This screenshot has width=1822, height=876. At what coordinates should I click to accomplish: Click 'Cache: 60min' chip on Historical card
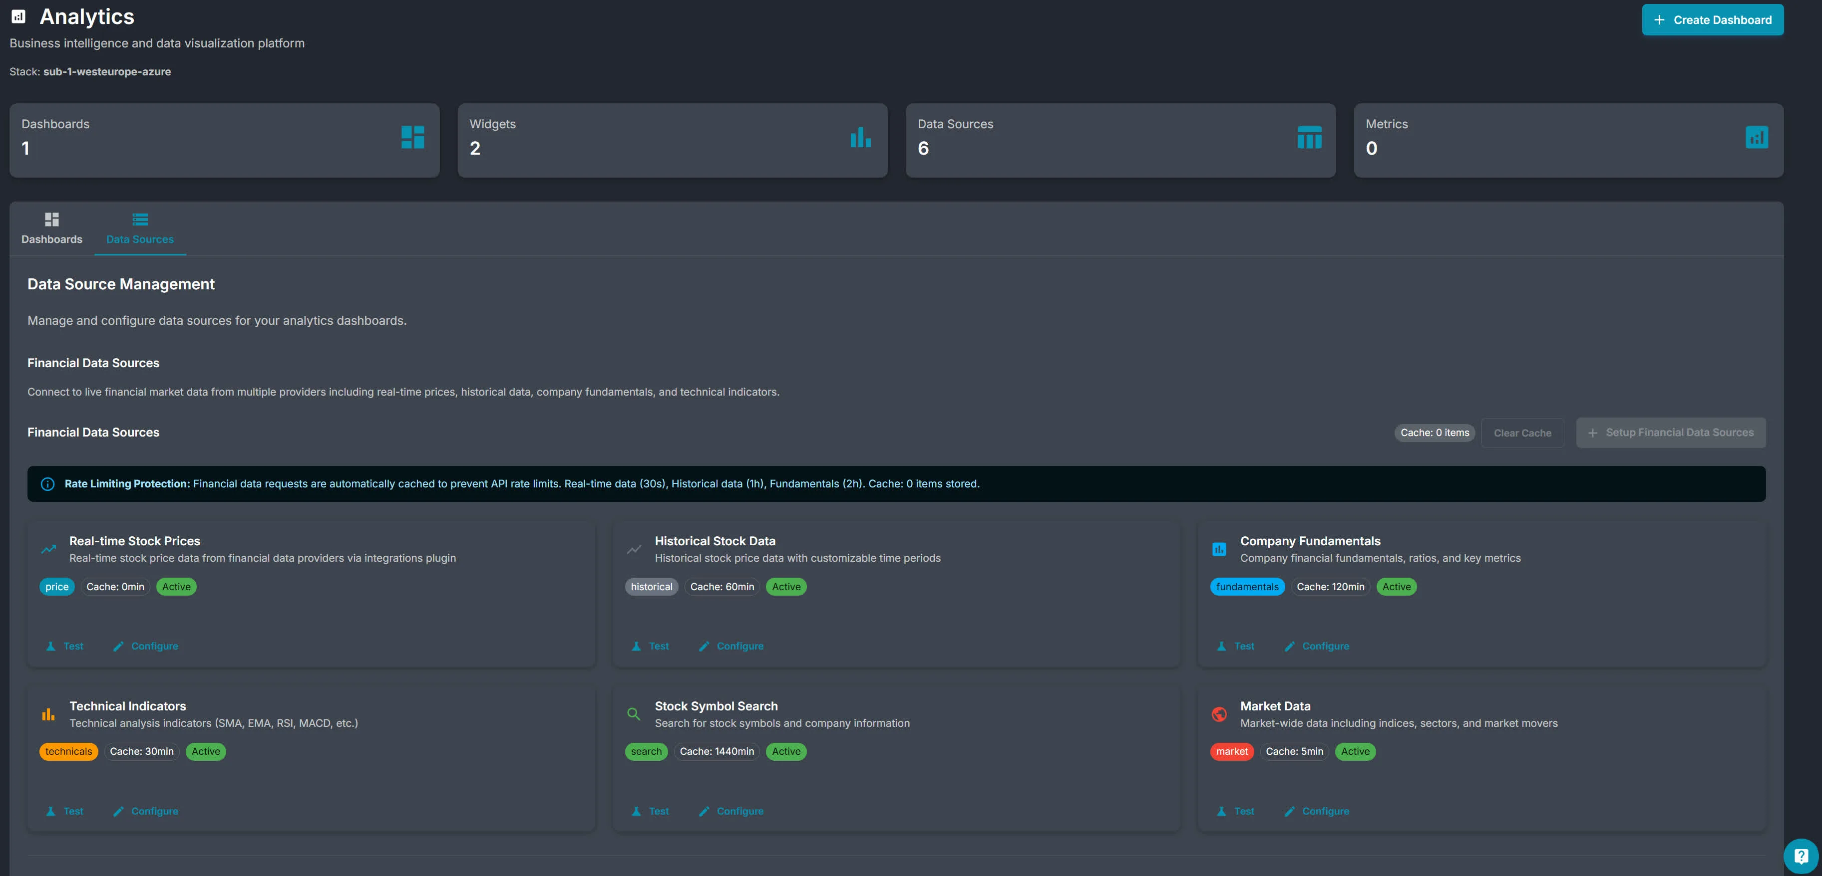click(722, 587)
